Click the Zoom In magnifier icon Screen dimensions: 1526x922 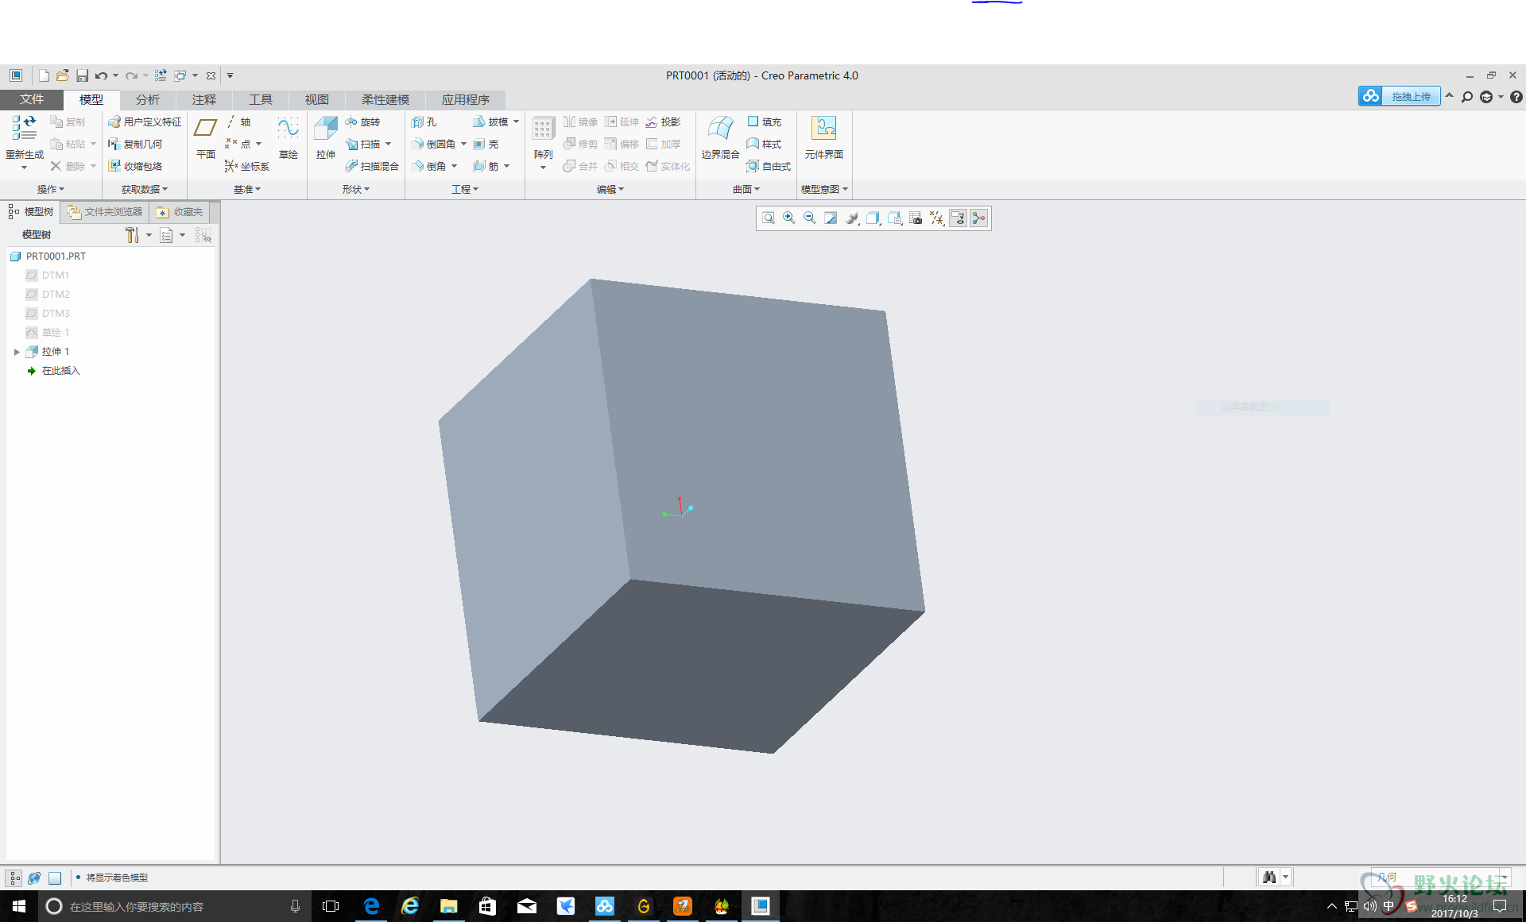[789, 218]
